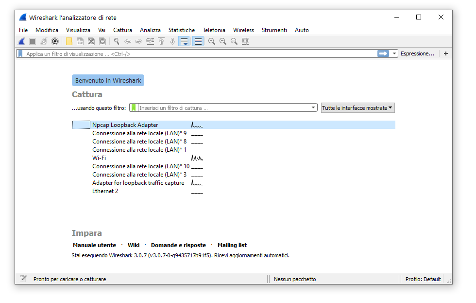Screen dimensions: 476x303
Task: Click the stop capture square icon
Action: point(33,41)
